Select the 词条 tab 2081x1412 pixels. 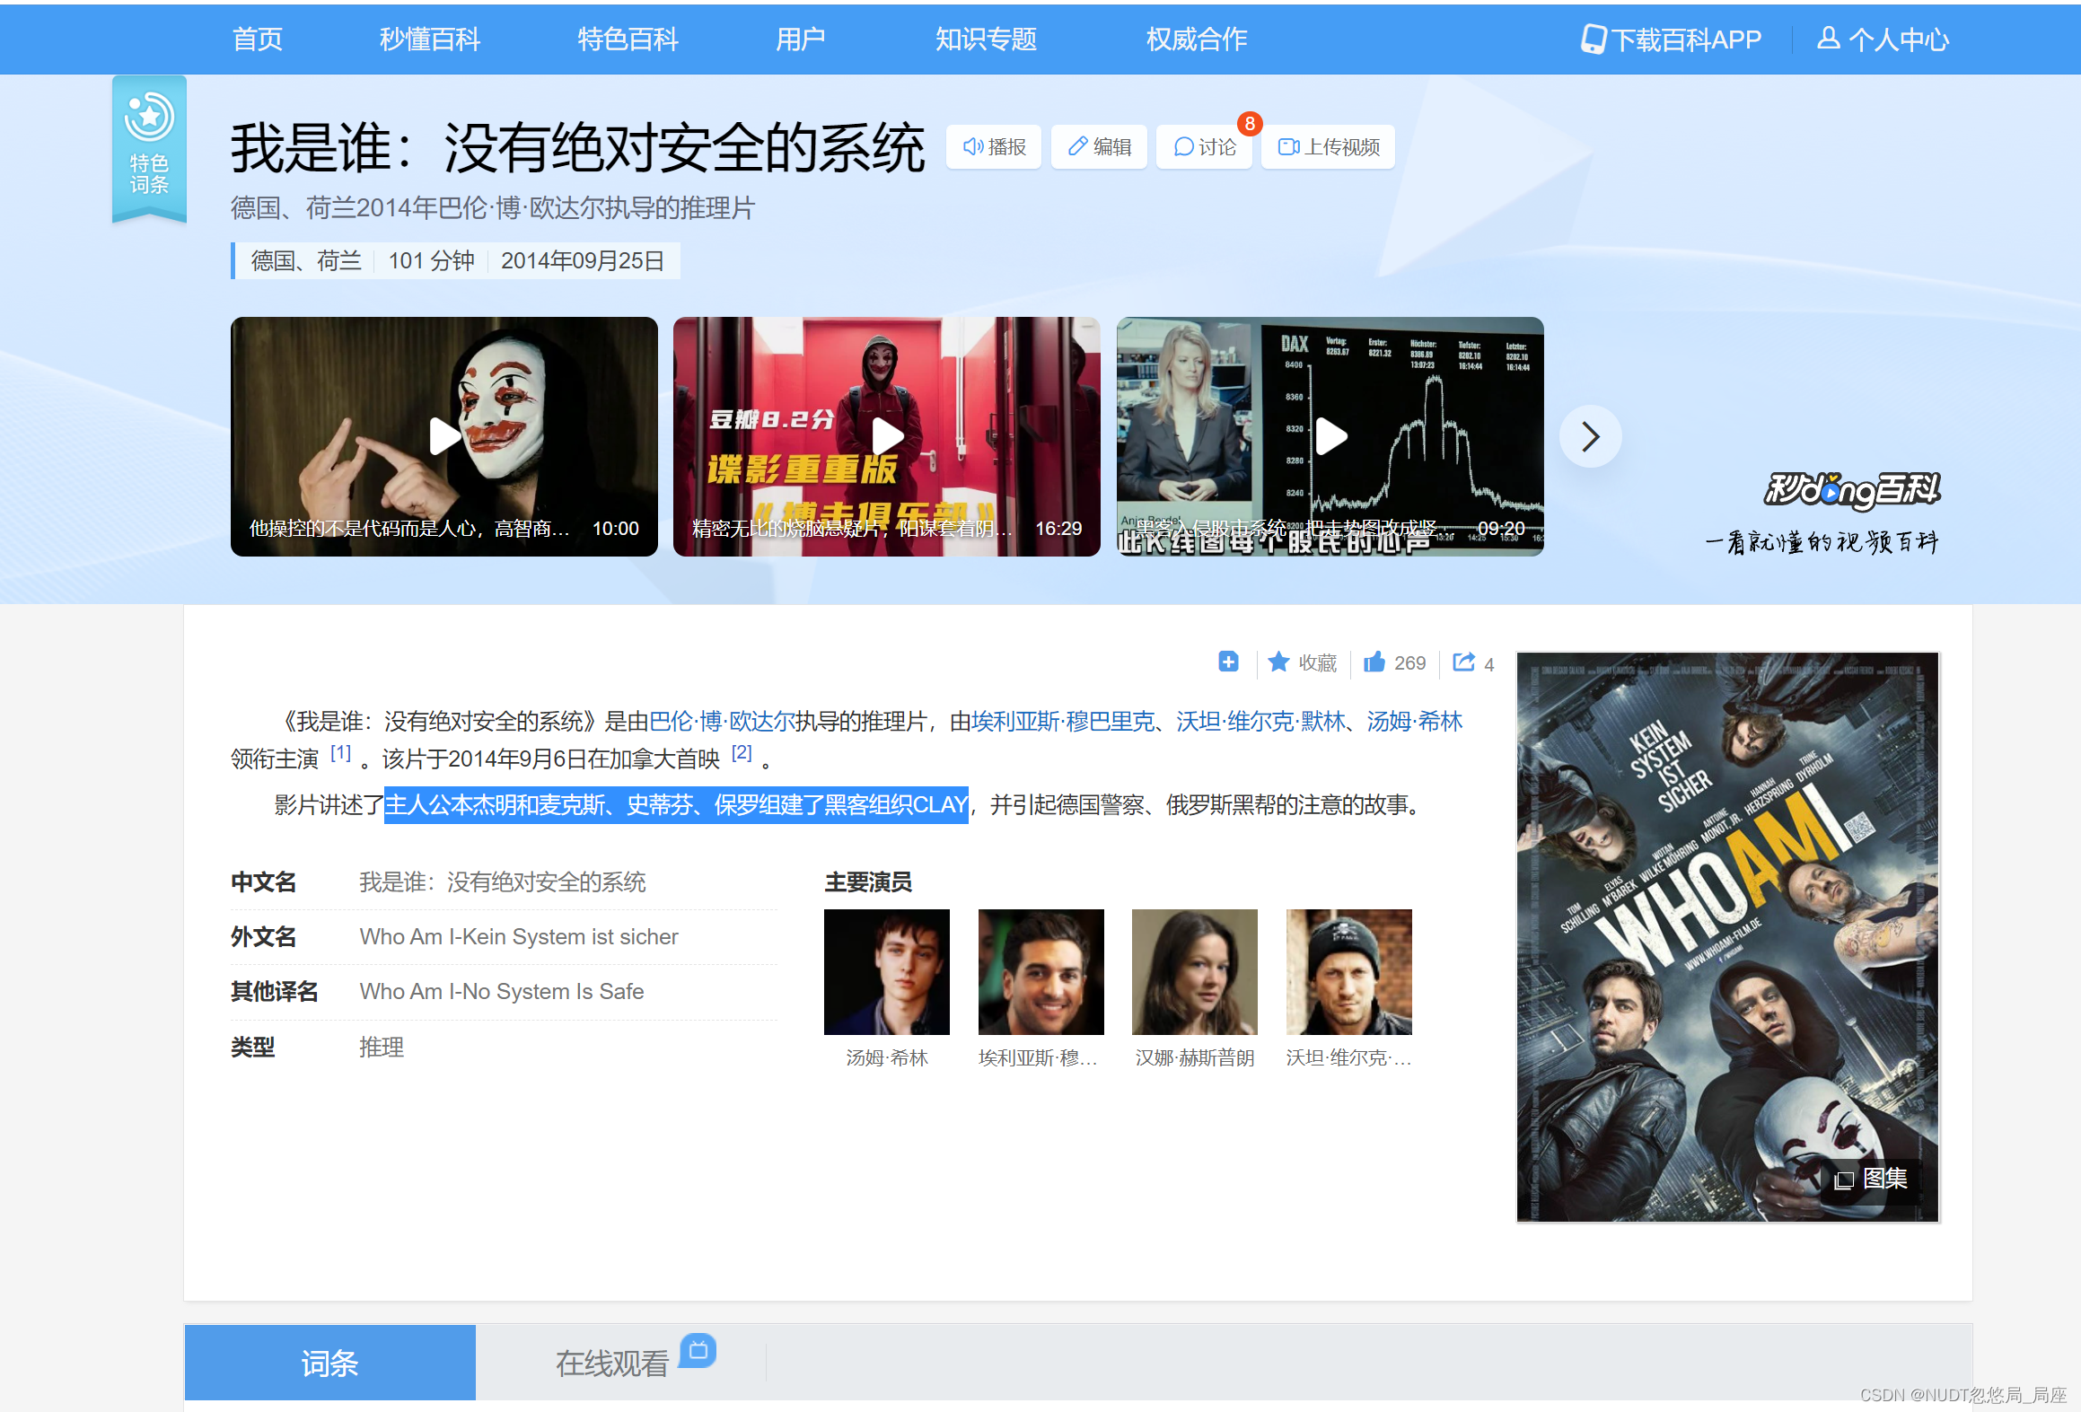pos(329,1364)
